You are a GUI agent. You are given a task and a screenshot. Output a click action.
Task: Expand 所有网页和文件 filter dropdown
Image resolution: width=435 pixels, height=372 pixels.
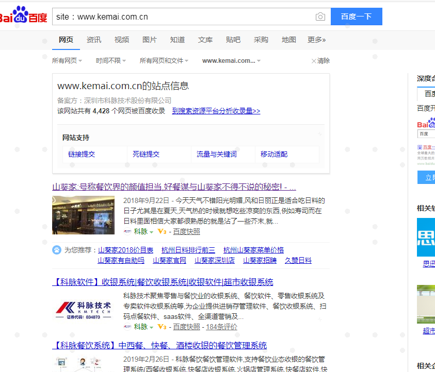click(x=164, y=61)
